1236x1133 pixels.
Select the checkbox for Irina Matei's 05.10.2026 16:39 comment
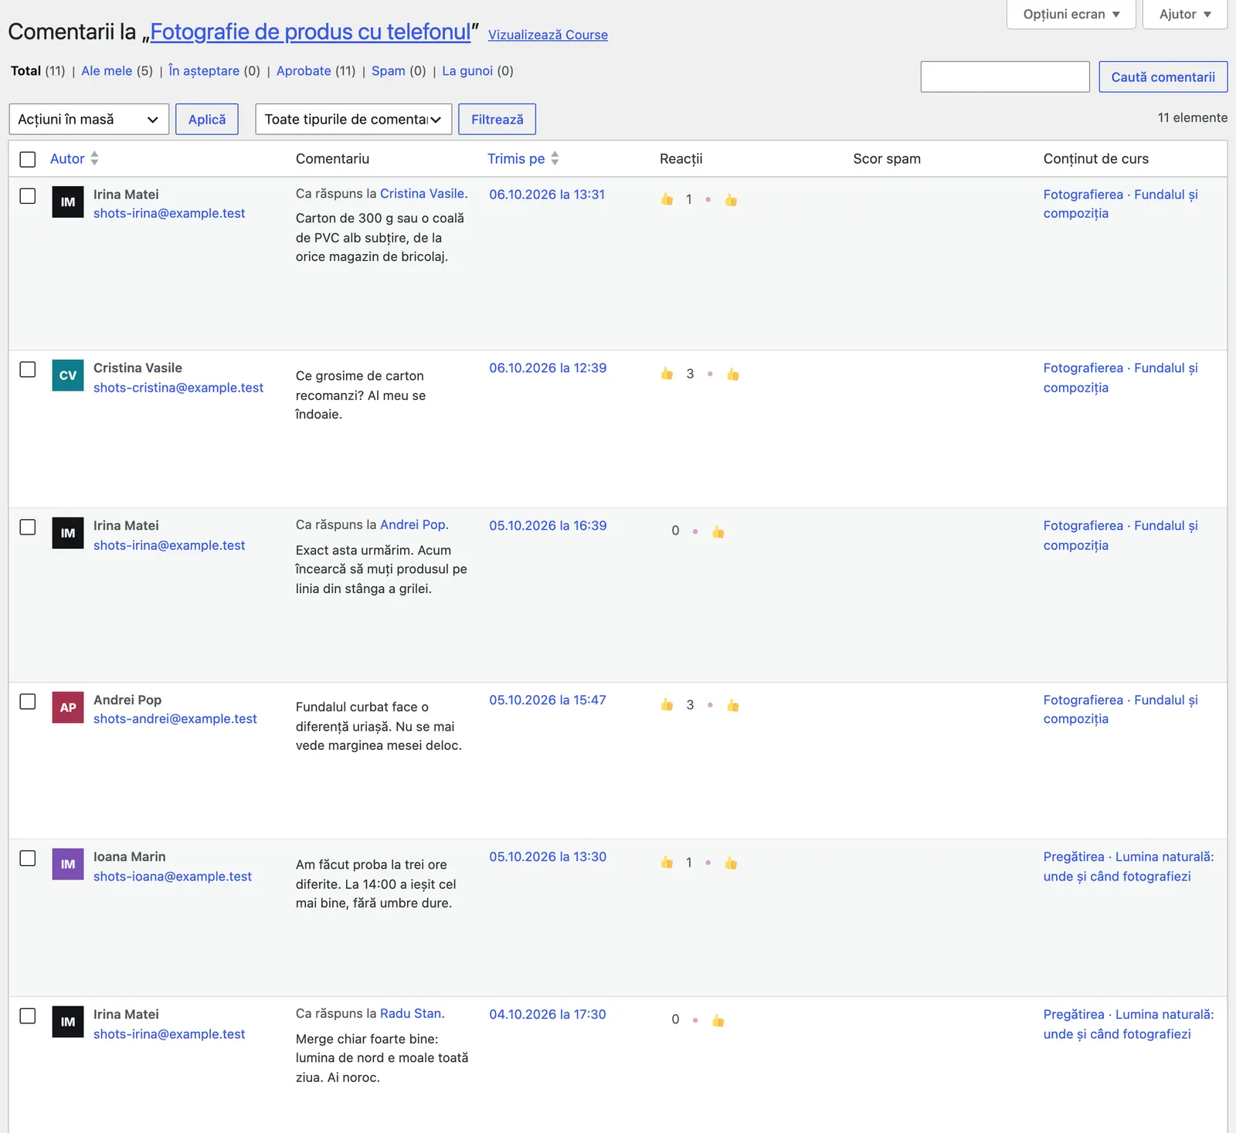[x=28, y=527]
